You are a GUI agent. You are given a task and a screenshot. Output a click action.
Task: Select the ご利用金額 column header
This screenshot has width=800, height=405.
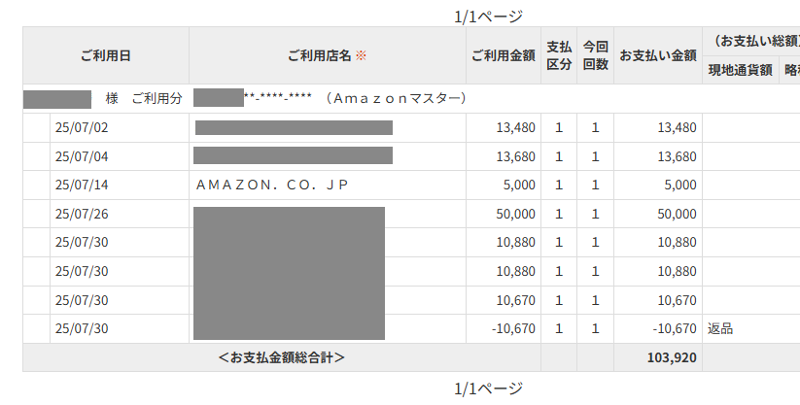click(503, 55)
